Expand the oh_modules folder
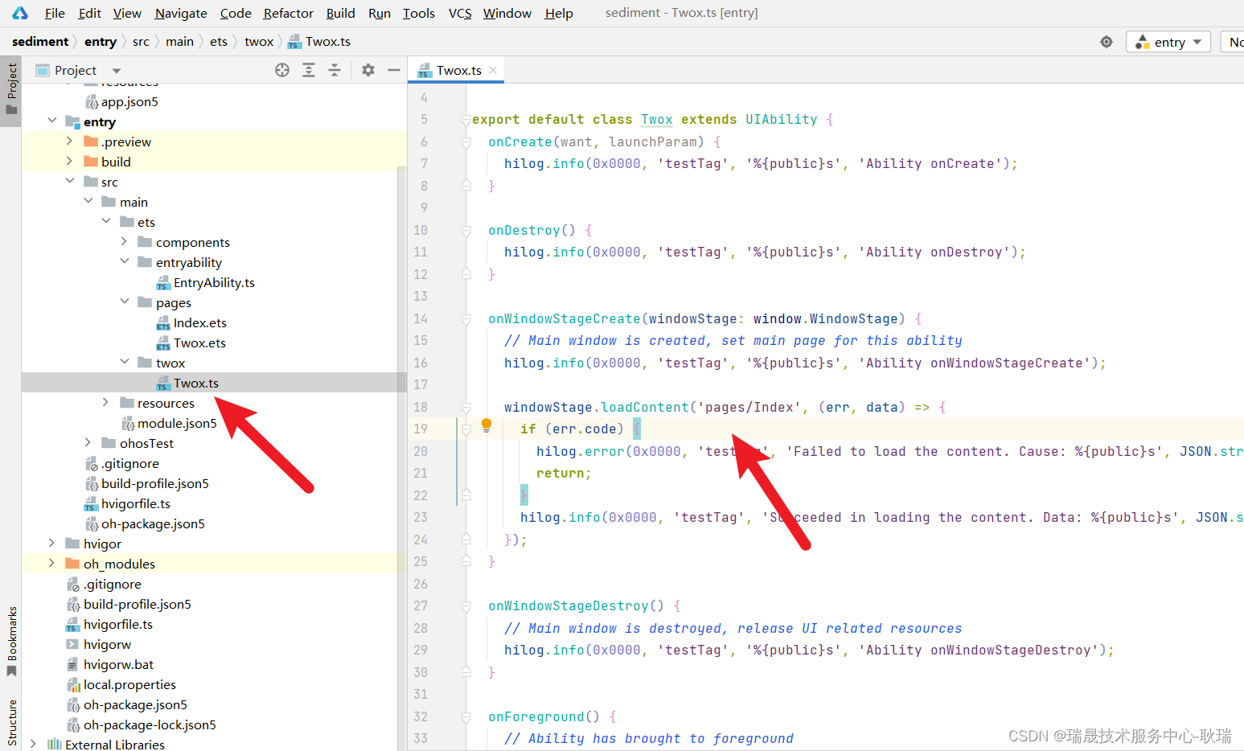The image size is (1244, 751). (52, 563)
